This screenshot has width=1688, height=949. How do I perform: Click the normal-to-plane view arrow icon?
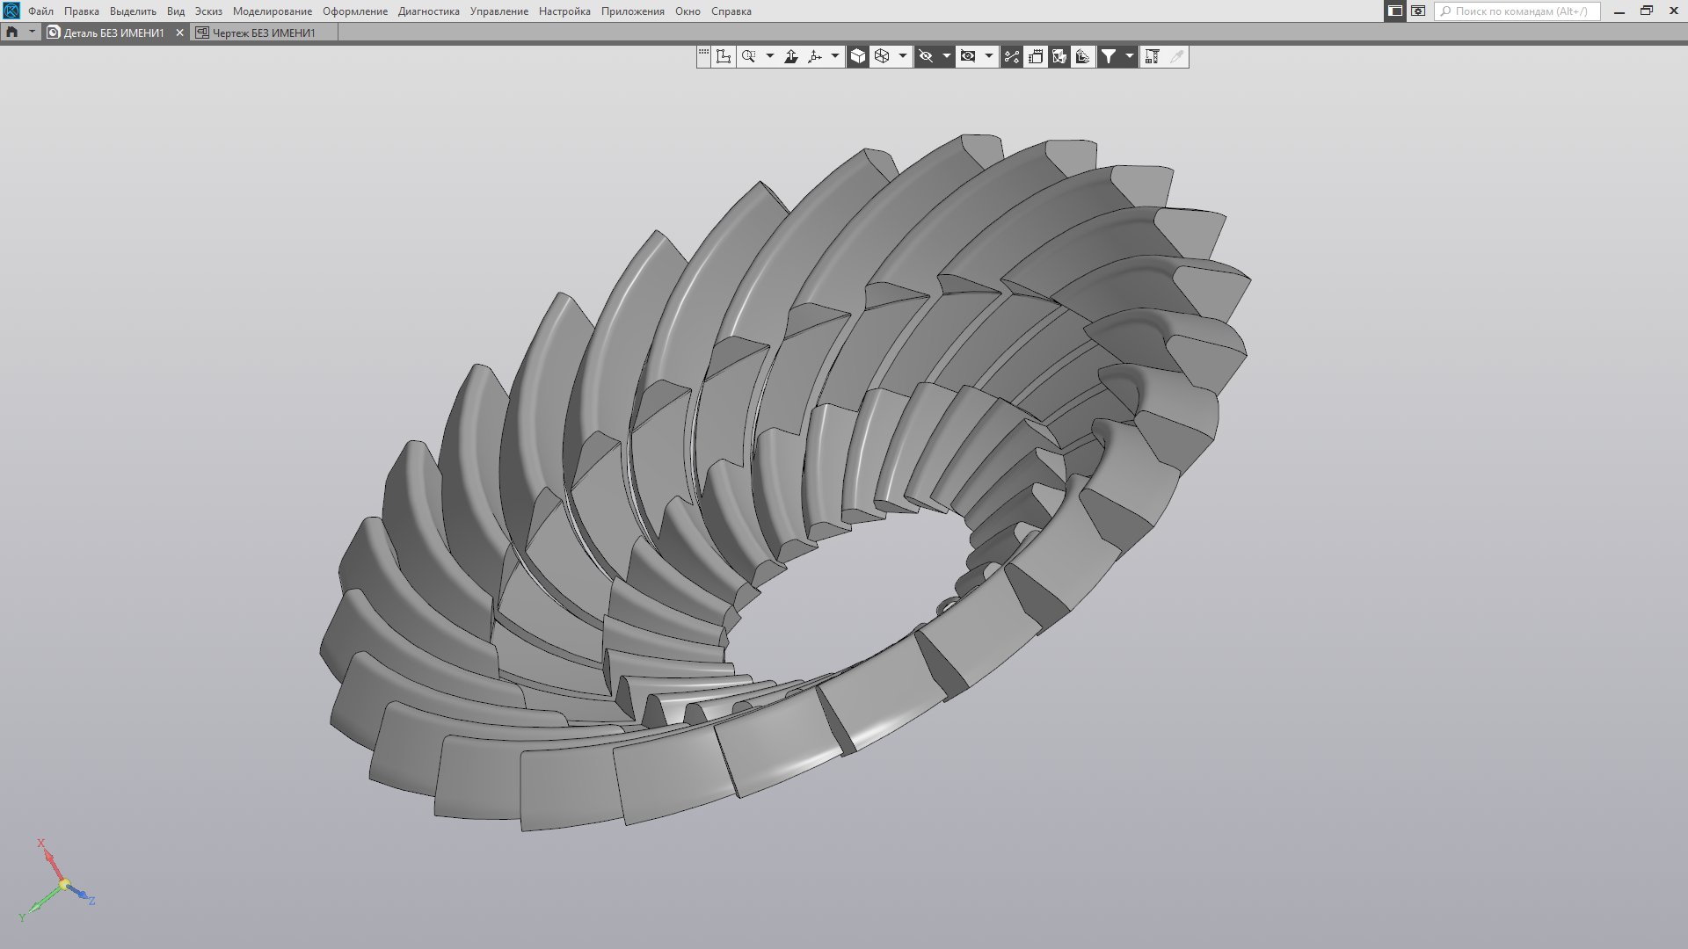point(791,56)
